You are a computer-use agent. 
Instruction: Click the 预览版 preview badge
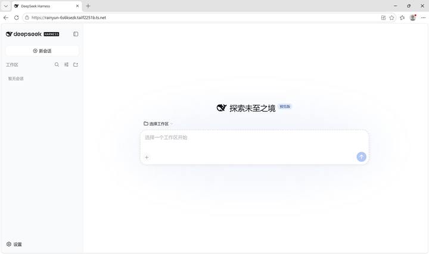point(285,106)
